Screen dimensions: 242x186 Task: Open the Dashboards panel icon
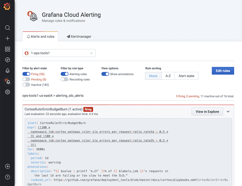coord(7,49)
